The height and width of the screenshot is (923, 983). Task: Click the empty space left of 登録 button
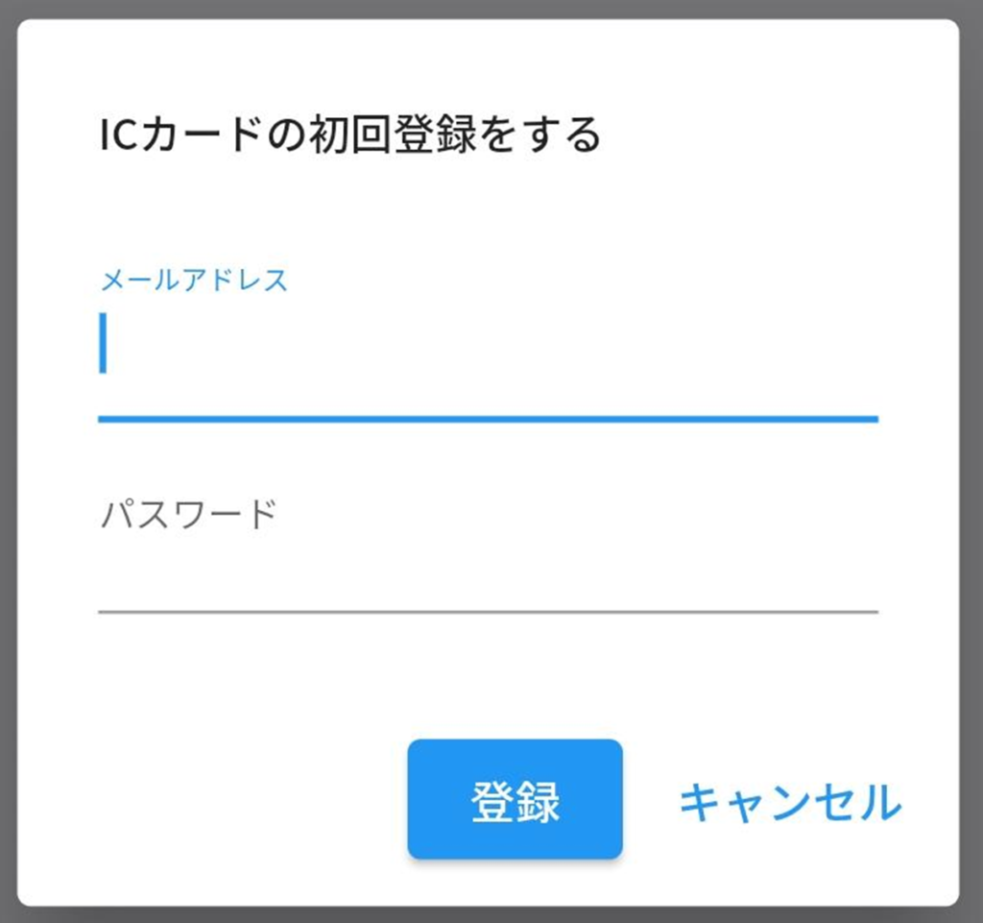250,799
